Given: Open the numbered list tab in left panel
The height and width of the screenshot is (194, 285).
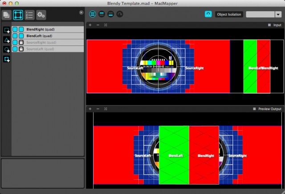Looking at the screenshot, I should pos(29,15).
